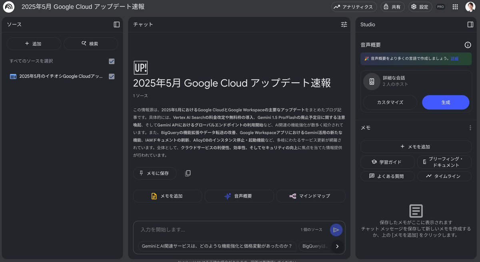
Task: Toggle the 2025年5月のイチオシGoogle Cloud source checkbox
Action: click(x=112, y=76)
